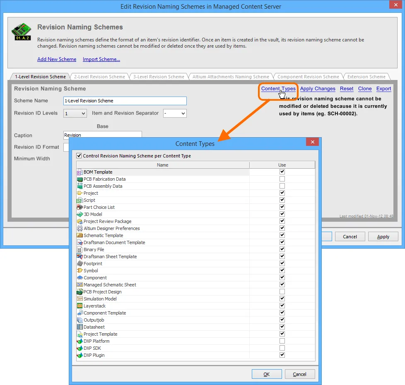
Task: Click the PCB Fabrication Data icon
Action: click(x=80, y=179)
